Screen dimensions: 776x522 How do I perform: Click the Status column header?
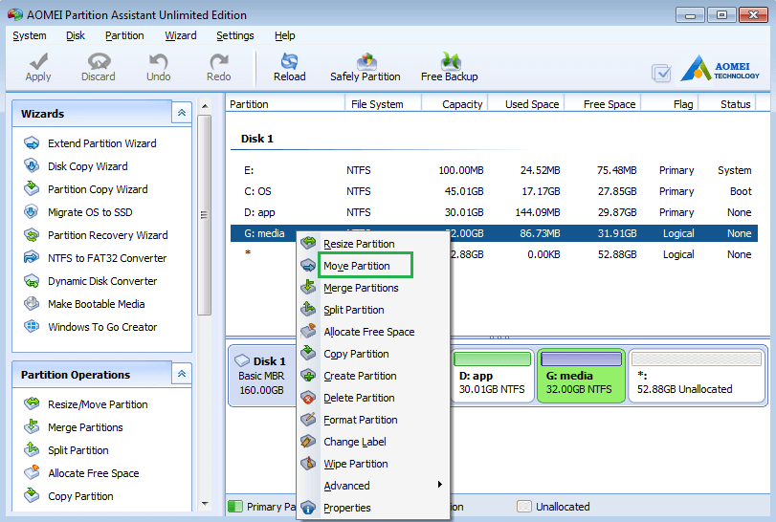click(x=727, y=104)
